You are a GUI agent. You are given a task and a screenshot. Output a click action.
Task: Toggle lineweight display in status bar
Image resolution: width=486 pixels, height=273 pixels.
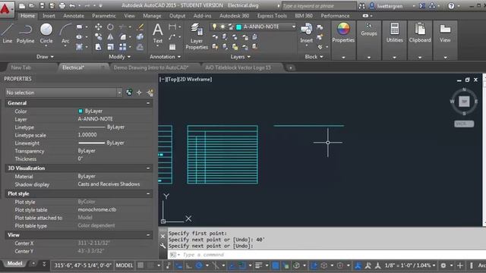click(258, 265)
